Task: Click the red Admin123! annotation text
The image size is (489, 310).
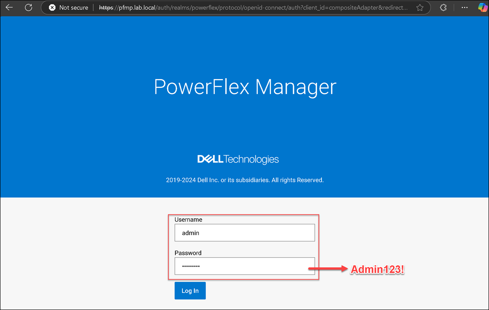Action: click(x=377, y=270)
